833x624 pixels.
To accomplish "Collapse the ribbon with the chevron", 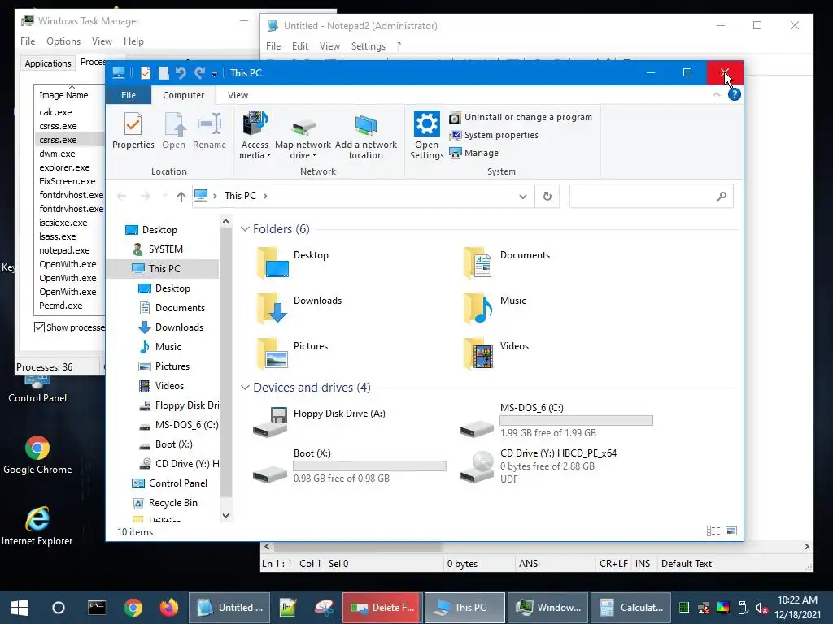I will pos(717,94).
